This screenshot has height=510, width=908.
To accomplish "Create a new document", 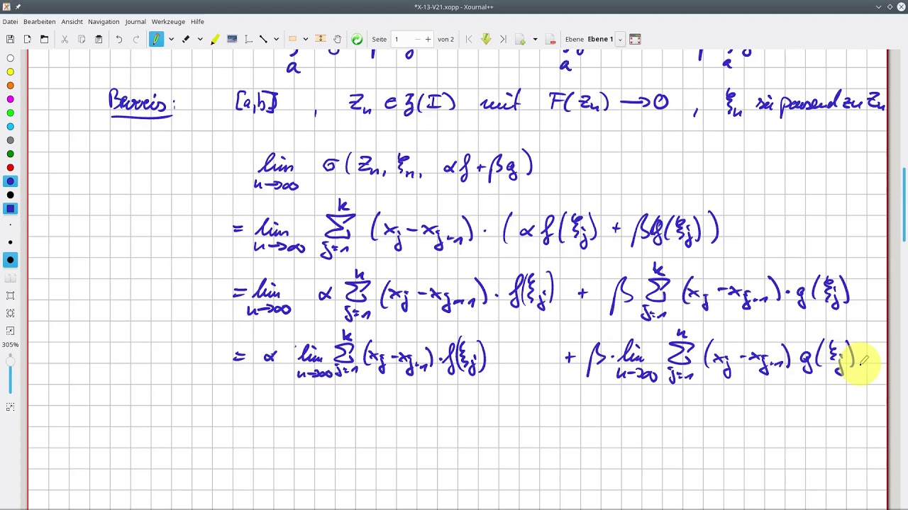I will 27,39.
